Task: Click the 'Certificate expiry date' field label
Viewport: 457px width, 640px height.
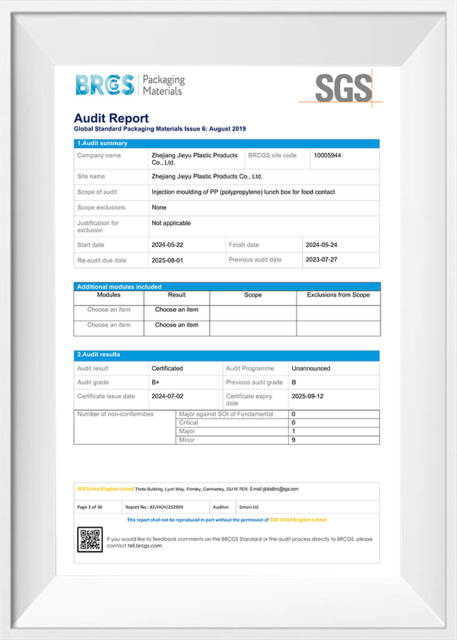Action: (x=249, y=400)
